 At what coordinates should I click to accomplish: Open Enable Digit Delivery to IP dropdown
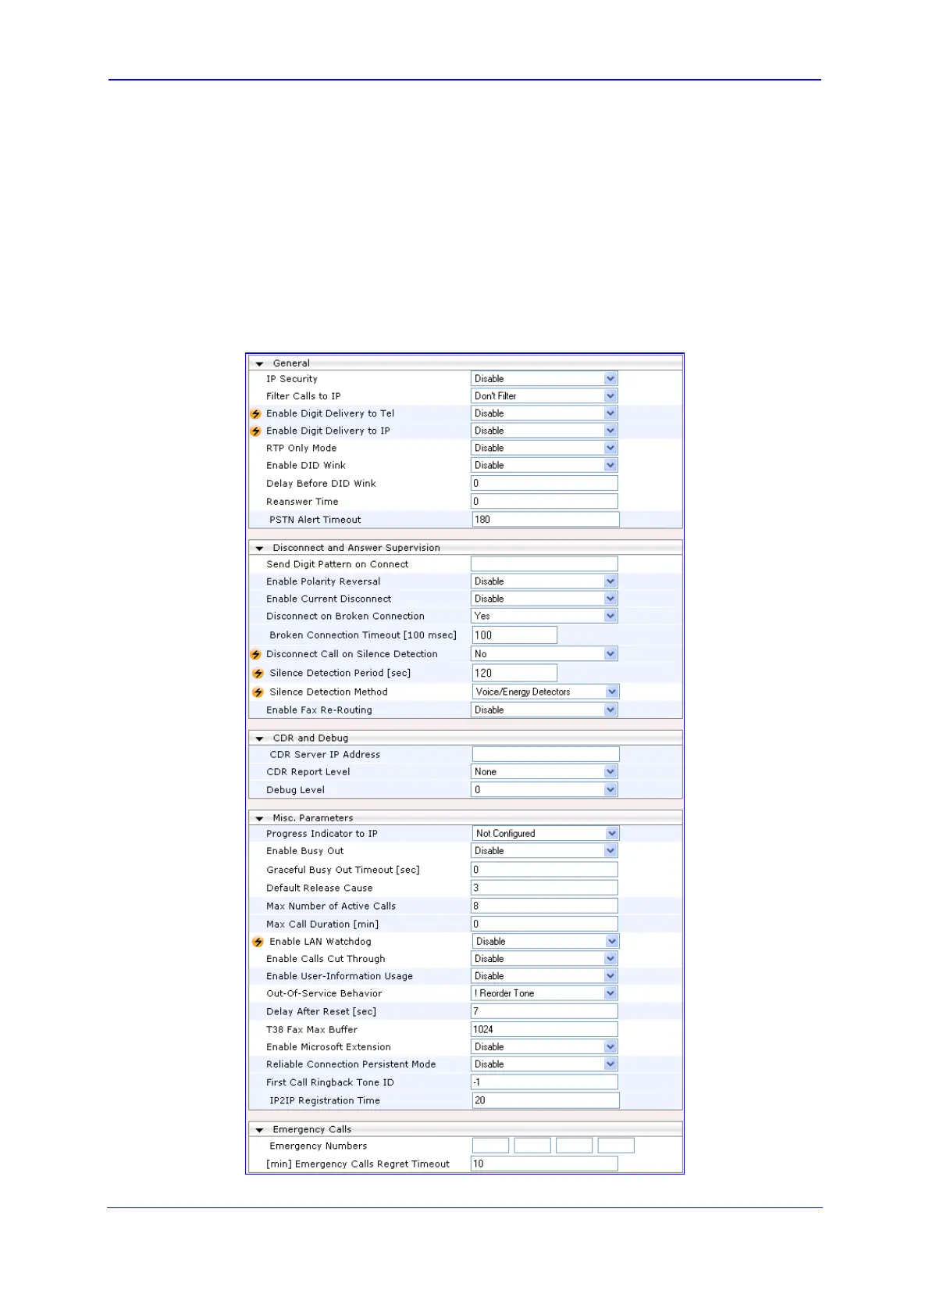pyautogui.click(x=544, y=431)
